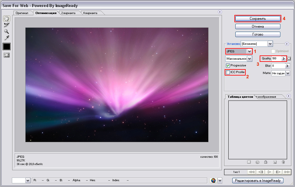Click the Сохранить button
This screenshot has height=187, width=295.
(x=258, y=19)
